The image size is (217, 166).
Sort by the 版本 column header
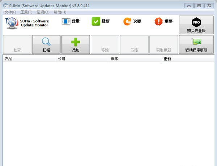coord(135,59)
